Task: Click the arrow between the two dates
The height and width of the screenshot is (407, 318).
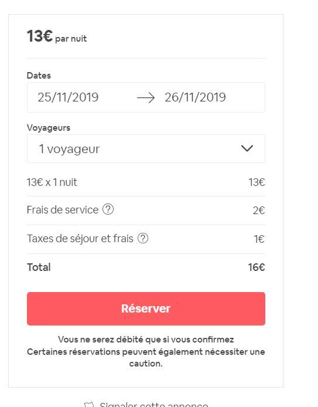Action: click(146, 97)
